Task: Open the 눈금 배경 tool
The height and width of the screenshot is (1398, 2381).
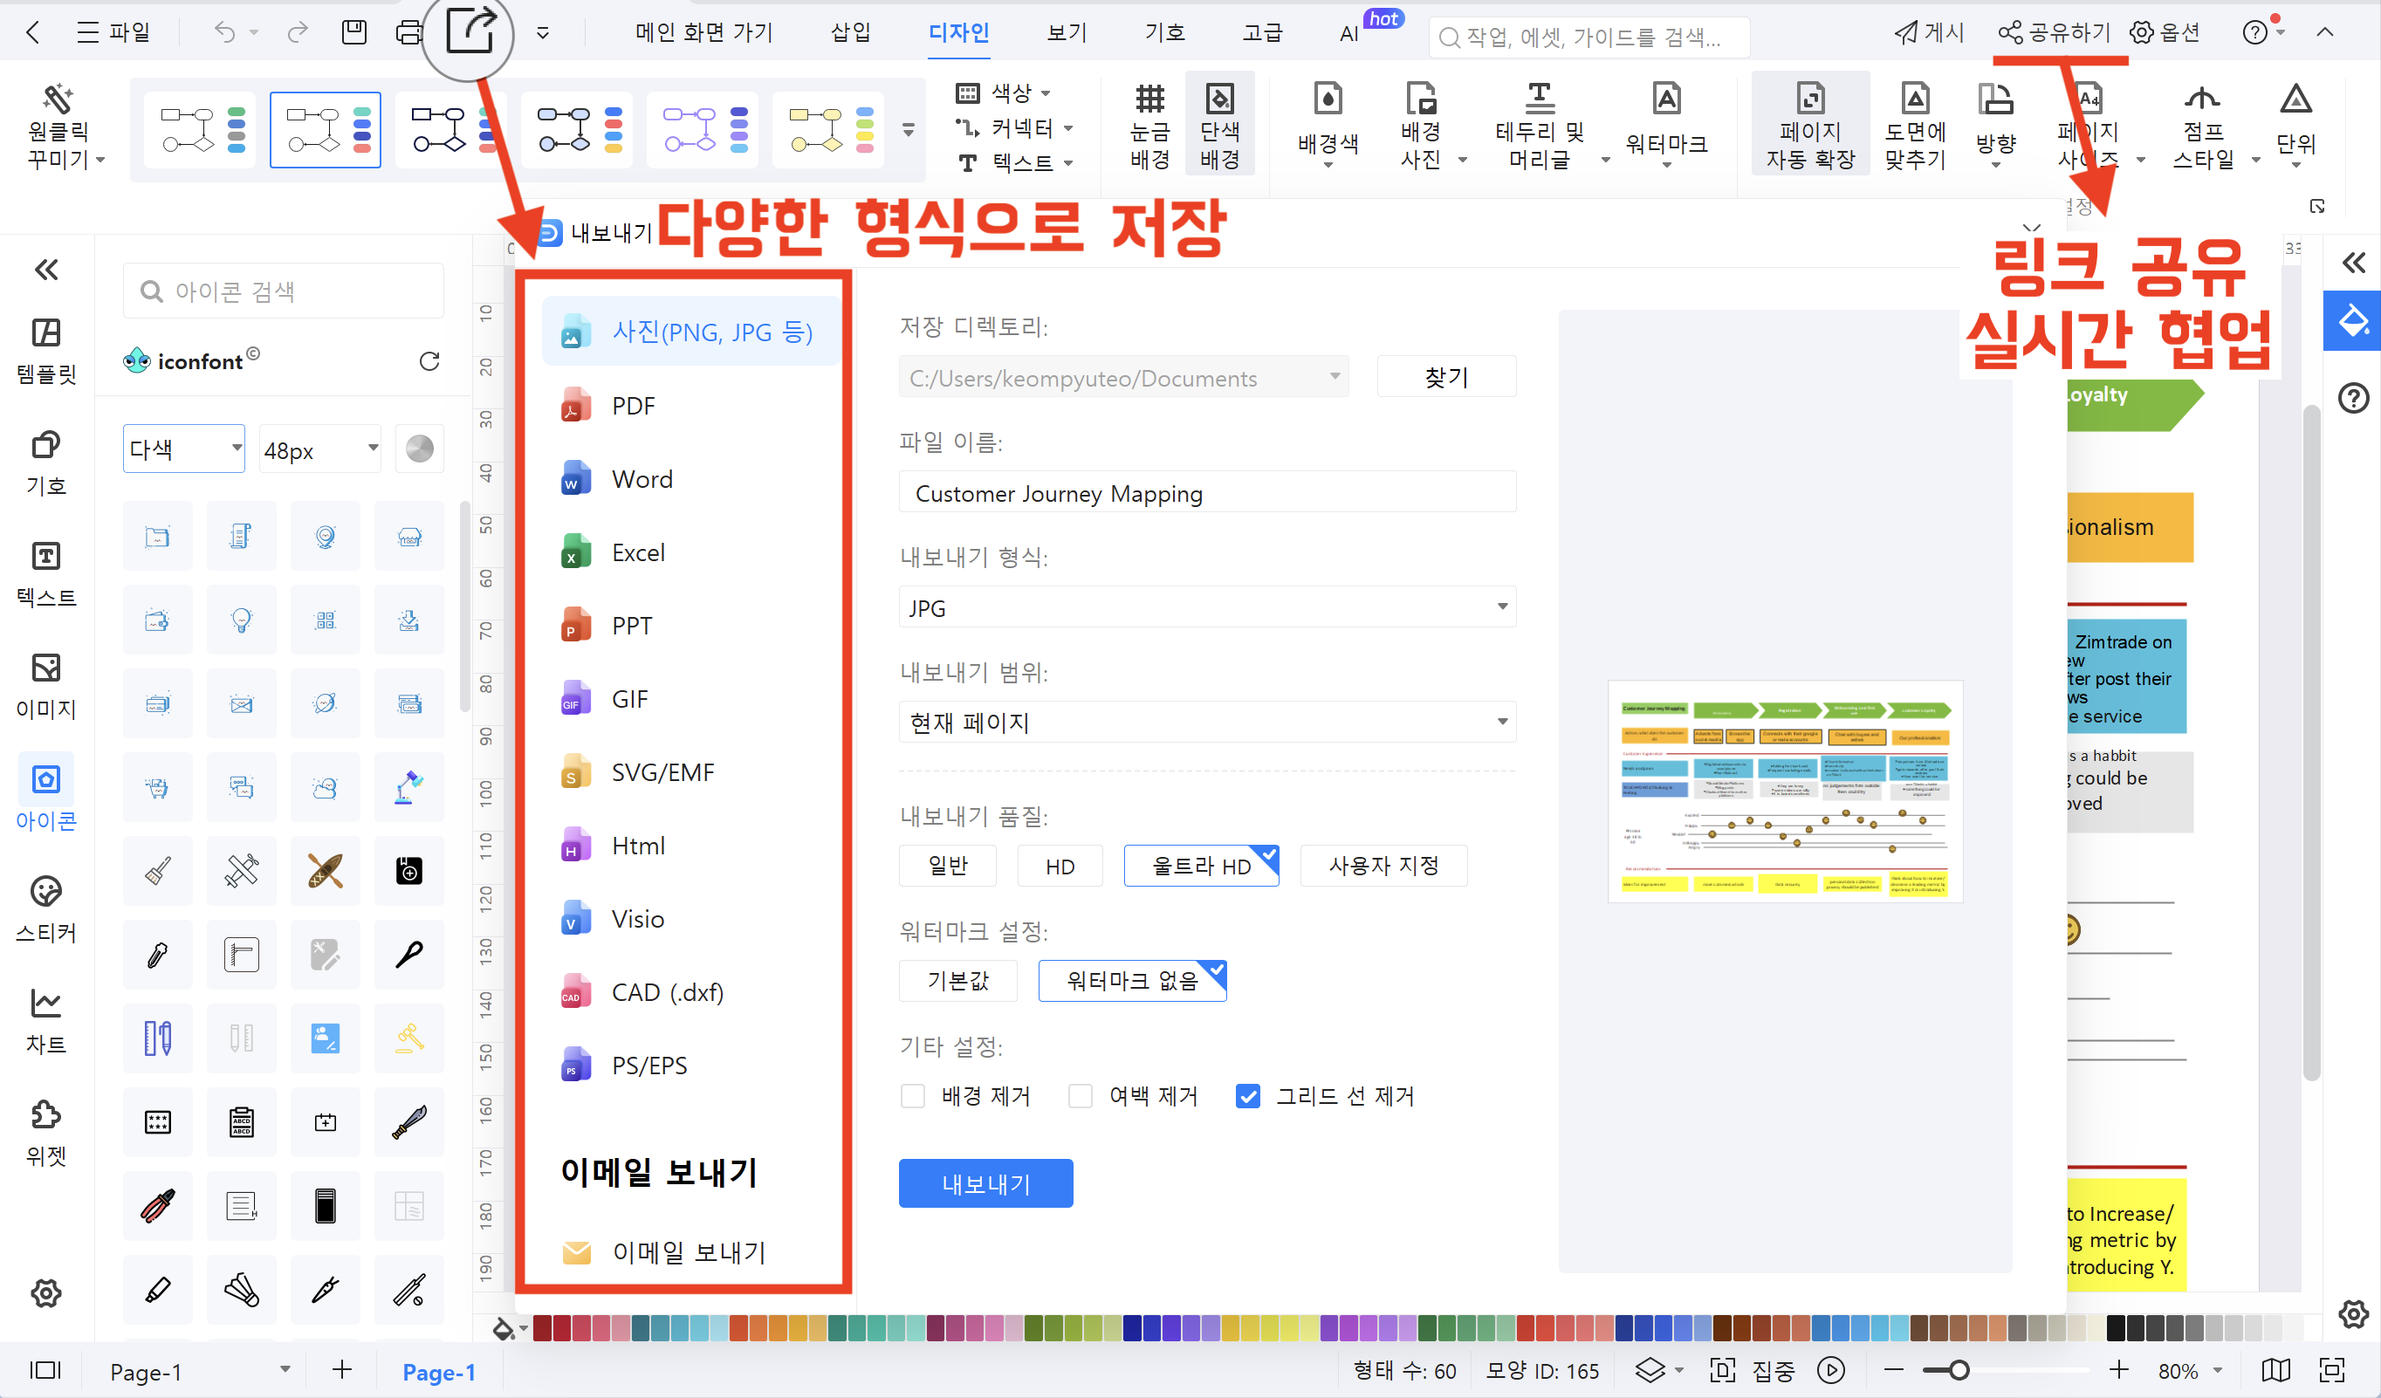Action: [x=1148, y=123]
